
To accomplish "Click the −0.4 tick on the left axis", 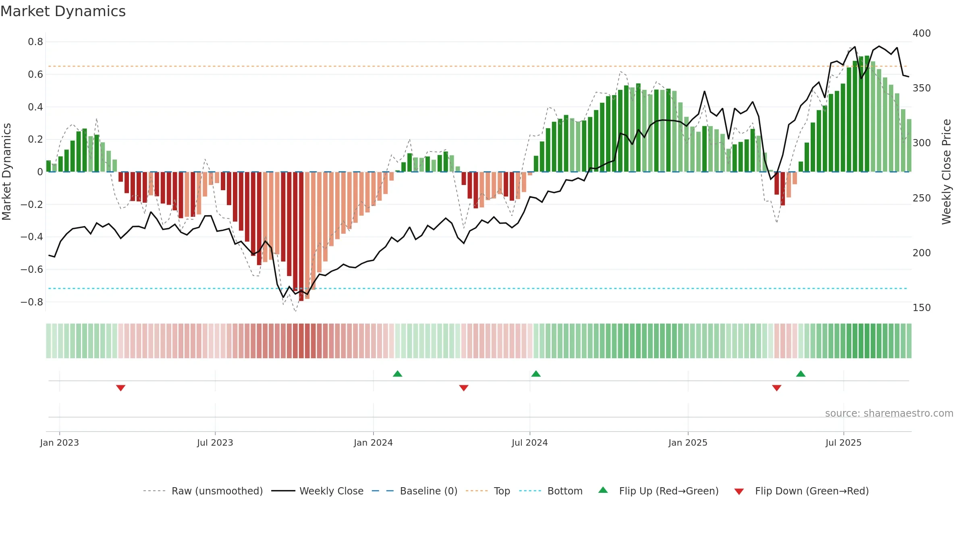I will click(32, 237).
